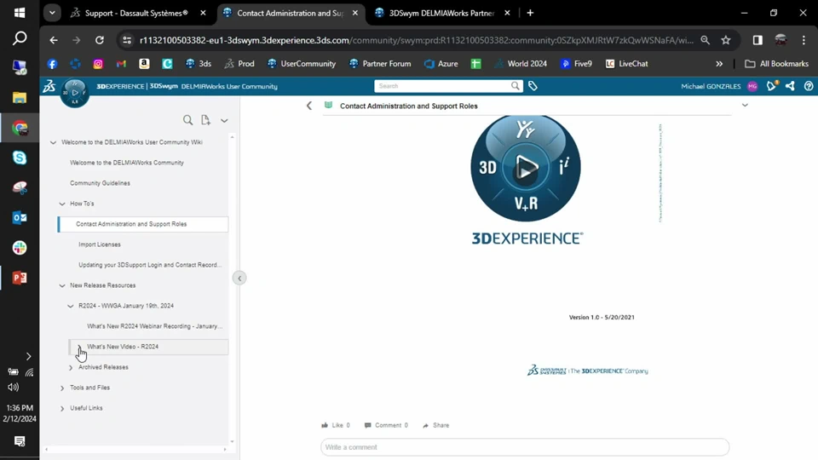Open Import Licenses page
Viewport: 818px width, 460px height.
(x=100, y=244)
